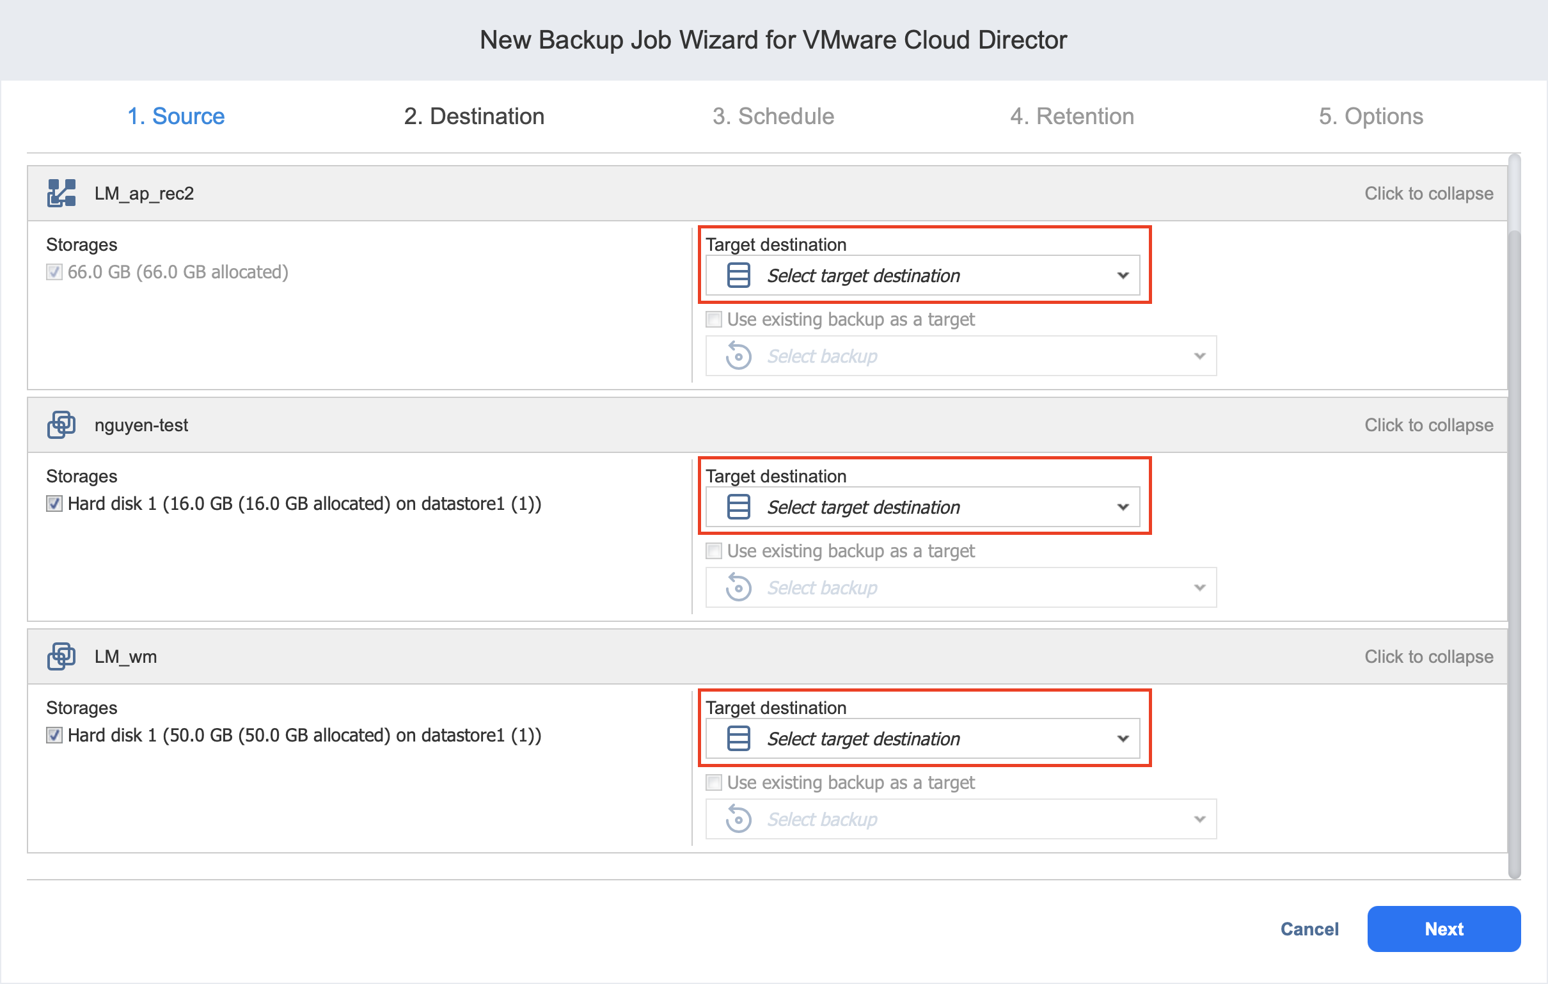
Task: Enable Use existing backup for LM_ap_rec2
Action: pos(714,320)
